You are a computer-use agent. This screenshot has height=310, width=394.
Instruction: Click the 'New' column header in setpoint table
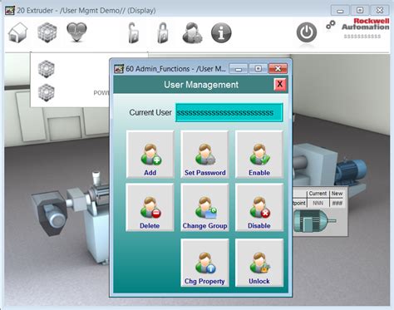337,194
